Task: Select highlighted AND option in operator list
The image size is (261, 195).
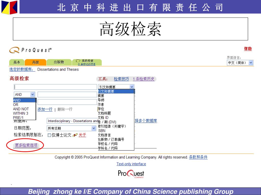Action: tap(24, 100)
